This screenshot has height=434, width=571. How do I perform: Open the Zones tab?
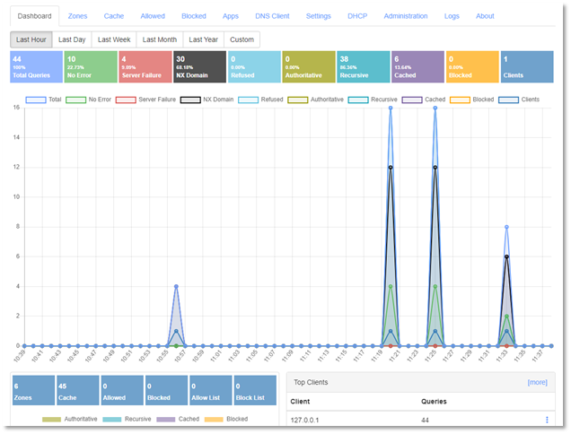[78, 16]
